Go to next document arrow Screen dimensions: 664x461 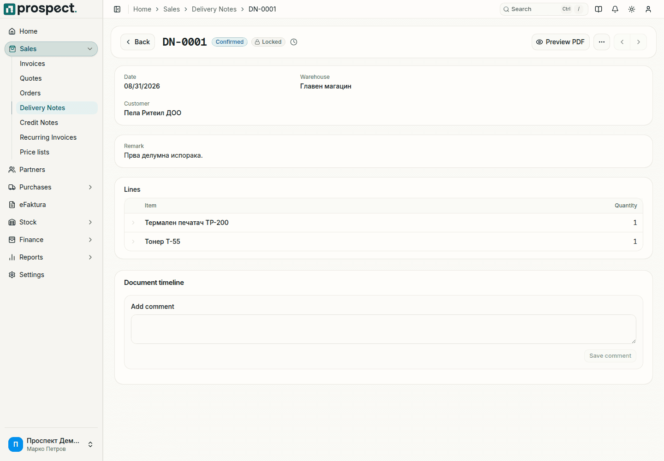click(x=639, y=42)
